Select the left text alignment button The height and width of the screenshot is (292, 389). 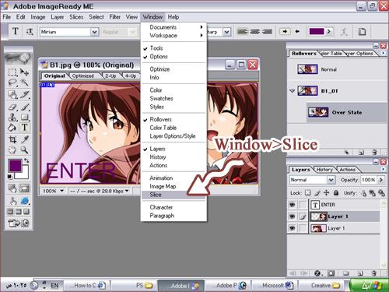pyautogui.click(x=242, y=32)
